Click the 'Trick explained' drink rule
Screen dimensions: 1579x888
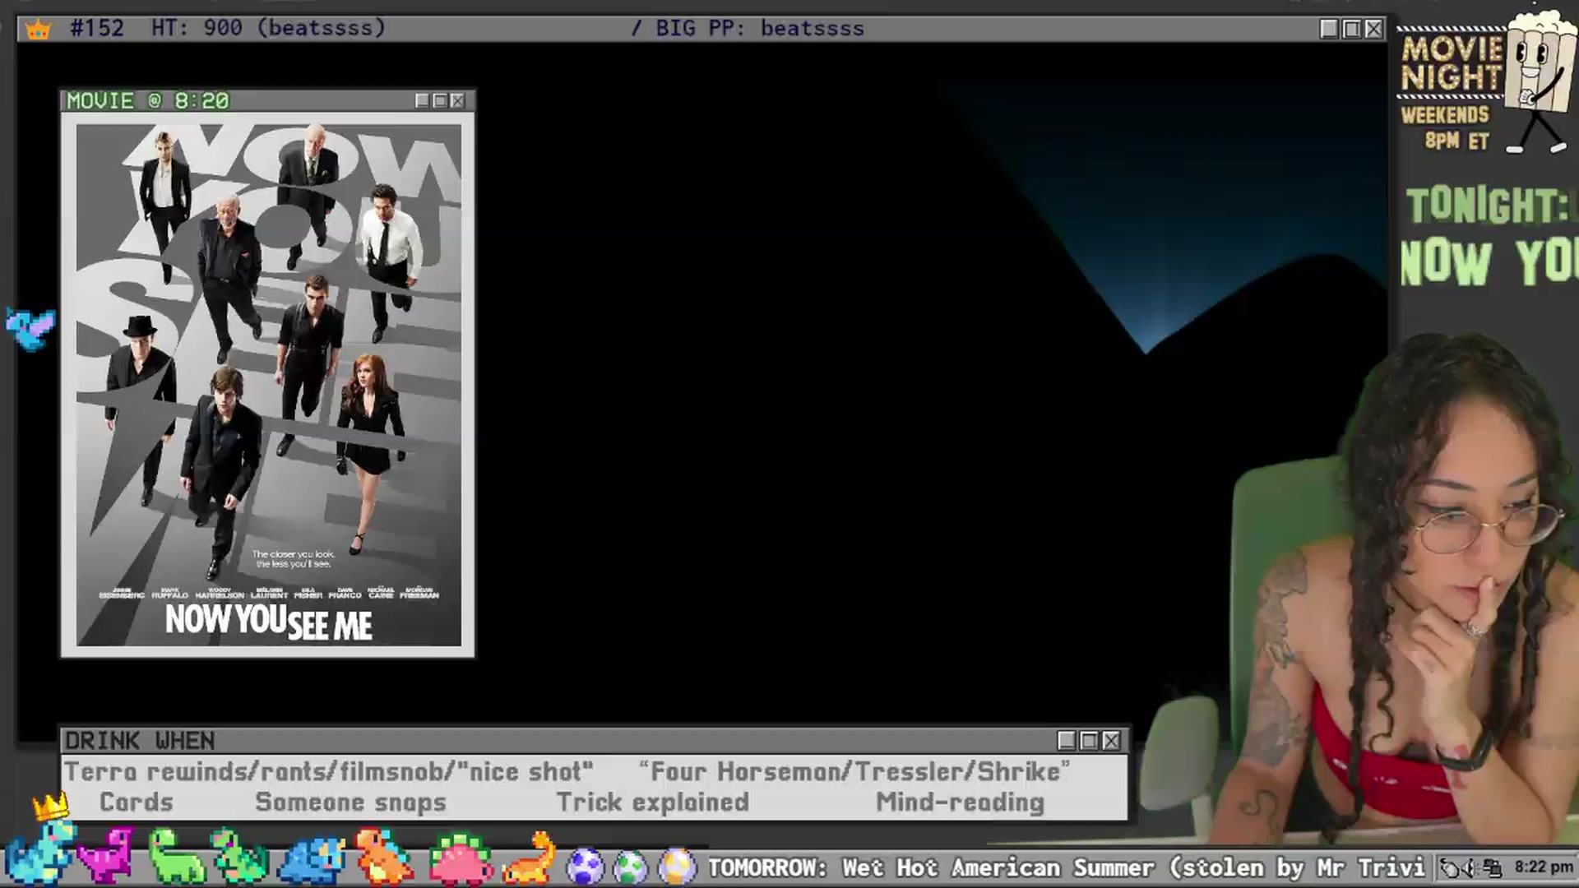tap(653, 802)
